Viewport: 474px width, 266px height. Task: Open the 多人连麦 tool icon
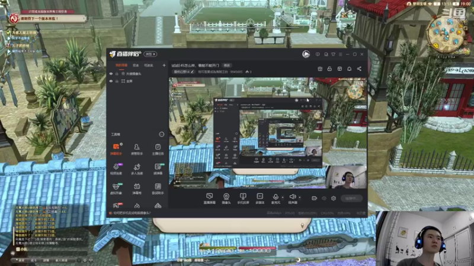[137, 168]
